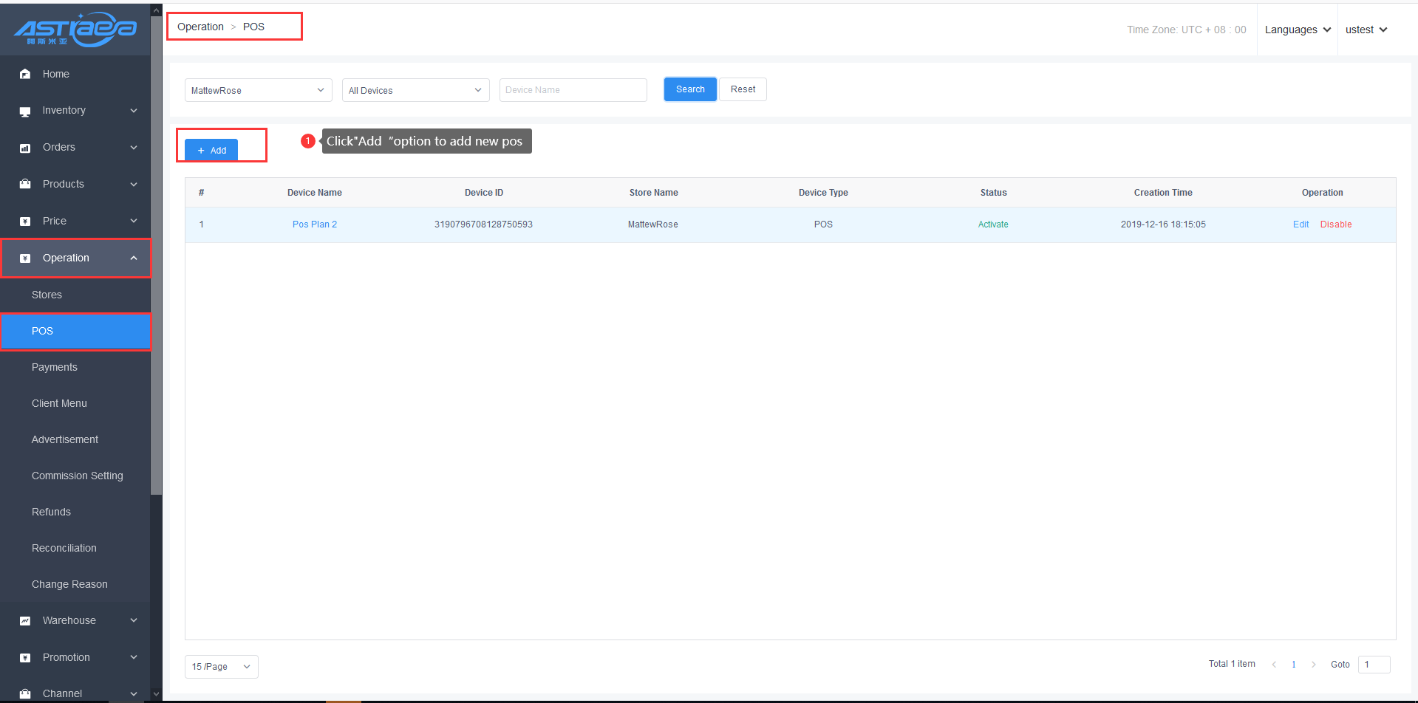The image size is (1418, 703).
Task: Click the Price tag icon
Action: 25,221
